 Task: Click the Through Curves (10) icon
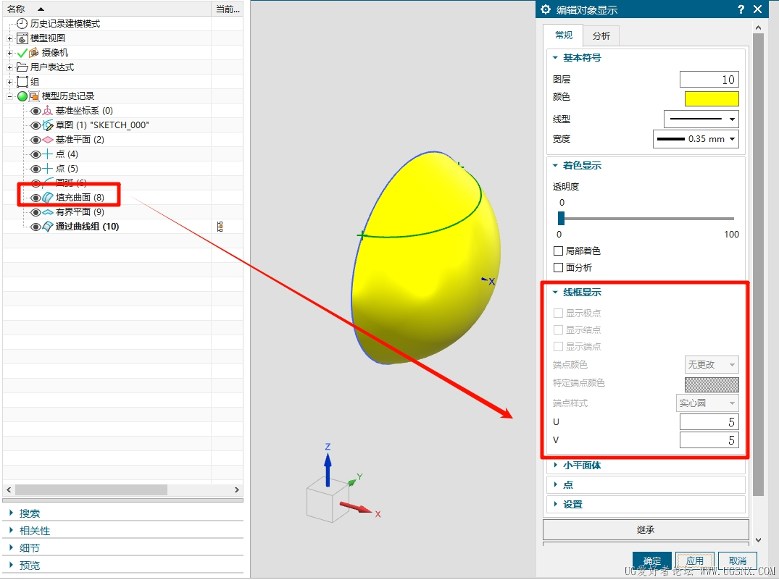click(x=48, y=227)
